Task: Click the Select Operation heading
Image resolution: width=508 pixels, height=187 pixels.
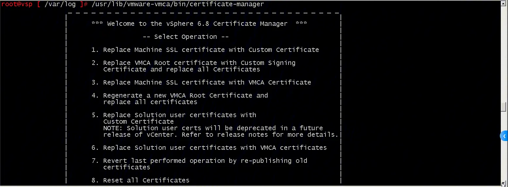Action: (185, 37)
